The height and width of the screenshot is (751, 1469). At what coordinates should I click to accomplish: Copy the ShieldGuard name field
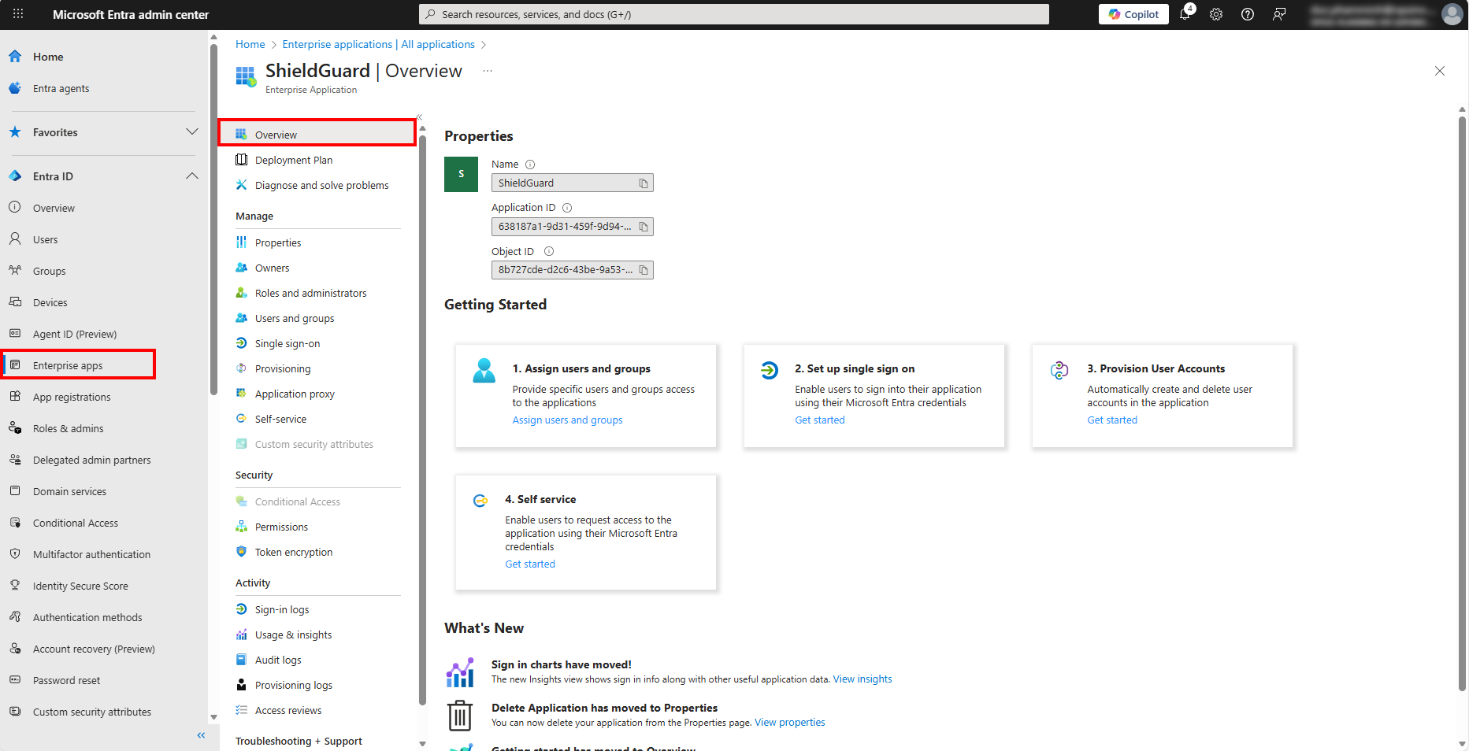pos(644,183)
